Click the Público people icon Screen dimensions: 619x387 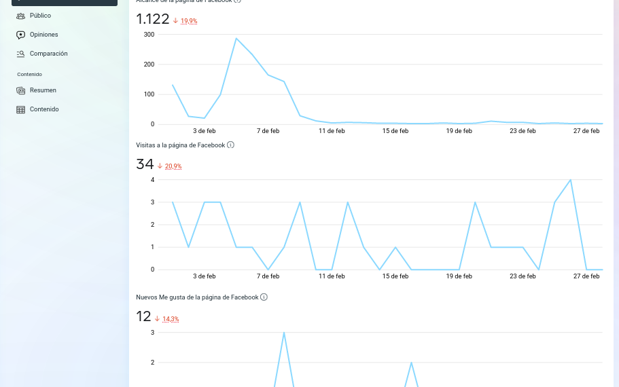point(20,16)
